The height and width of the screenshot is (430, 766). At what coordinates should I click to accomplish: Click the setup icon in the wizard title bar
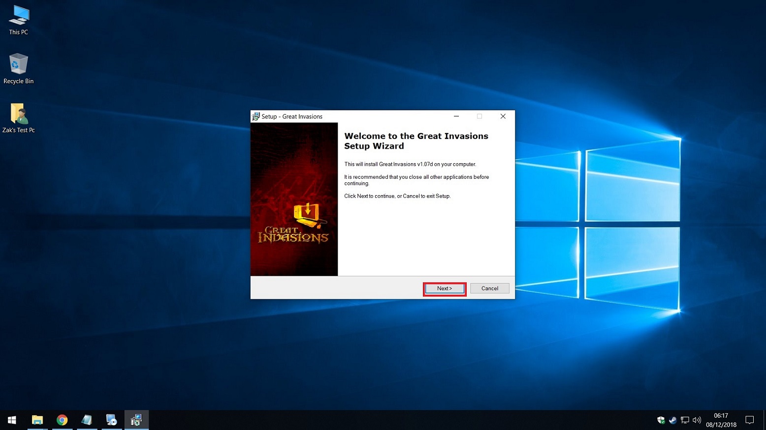[255, 116]
